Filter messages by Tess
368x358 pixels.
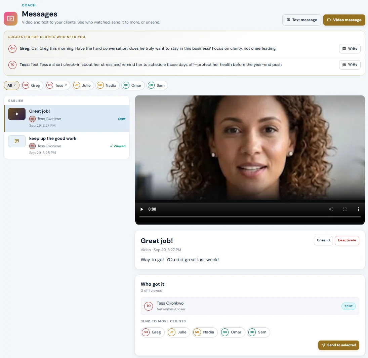pos(57,85)
